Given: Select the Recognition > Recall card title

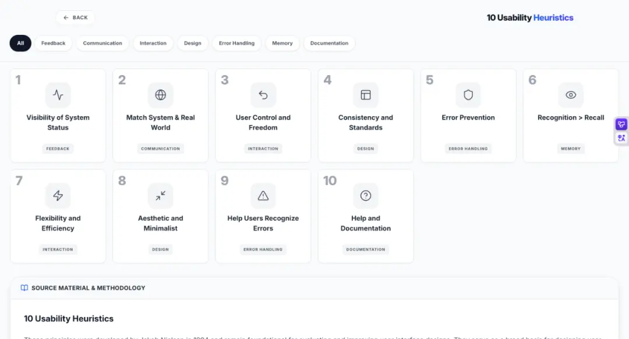Looking at the screenshot, I should point(571,117).
